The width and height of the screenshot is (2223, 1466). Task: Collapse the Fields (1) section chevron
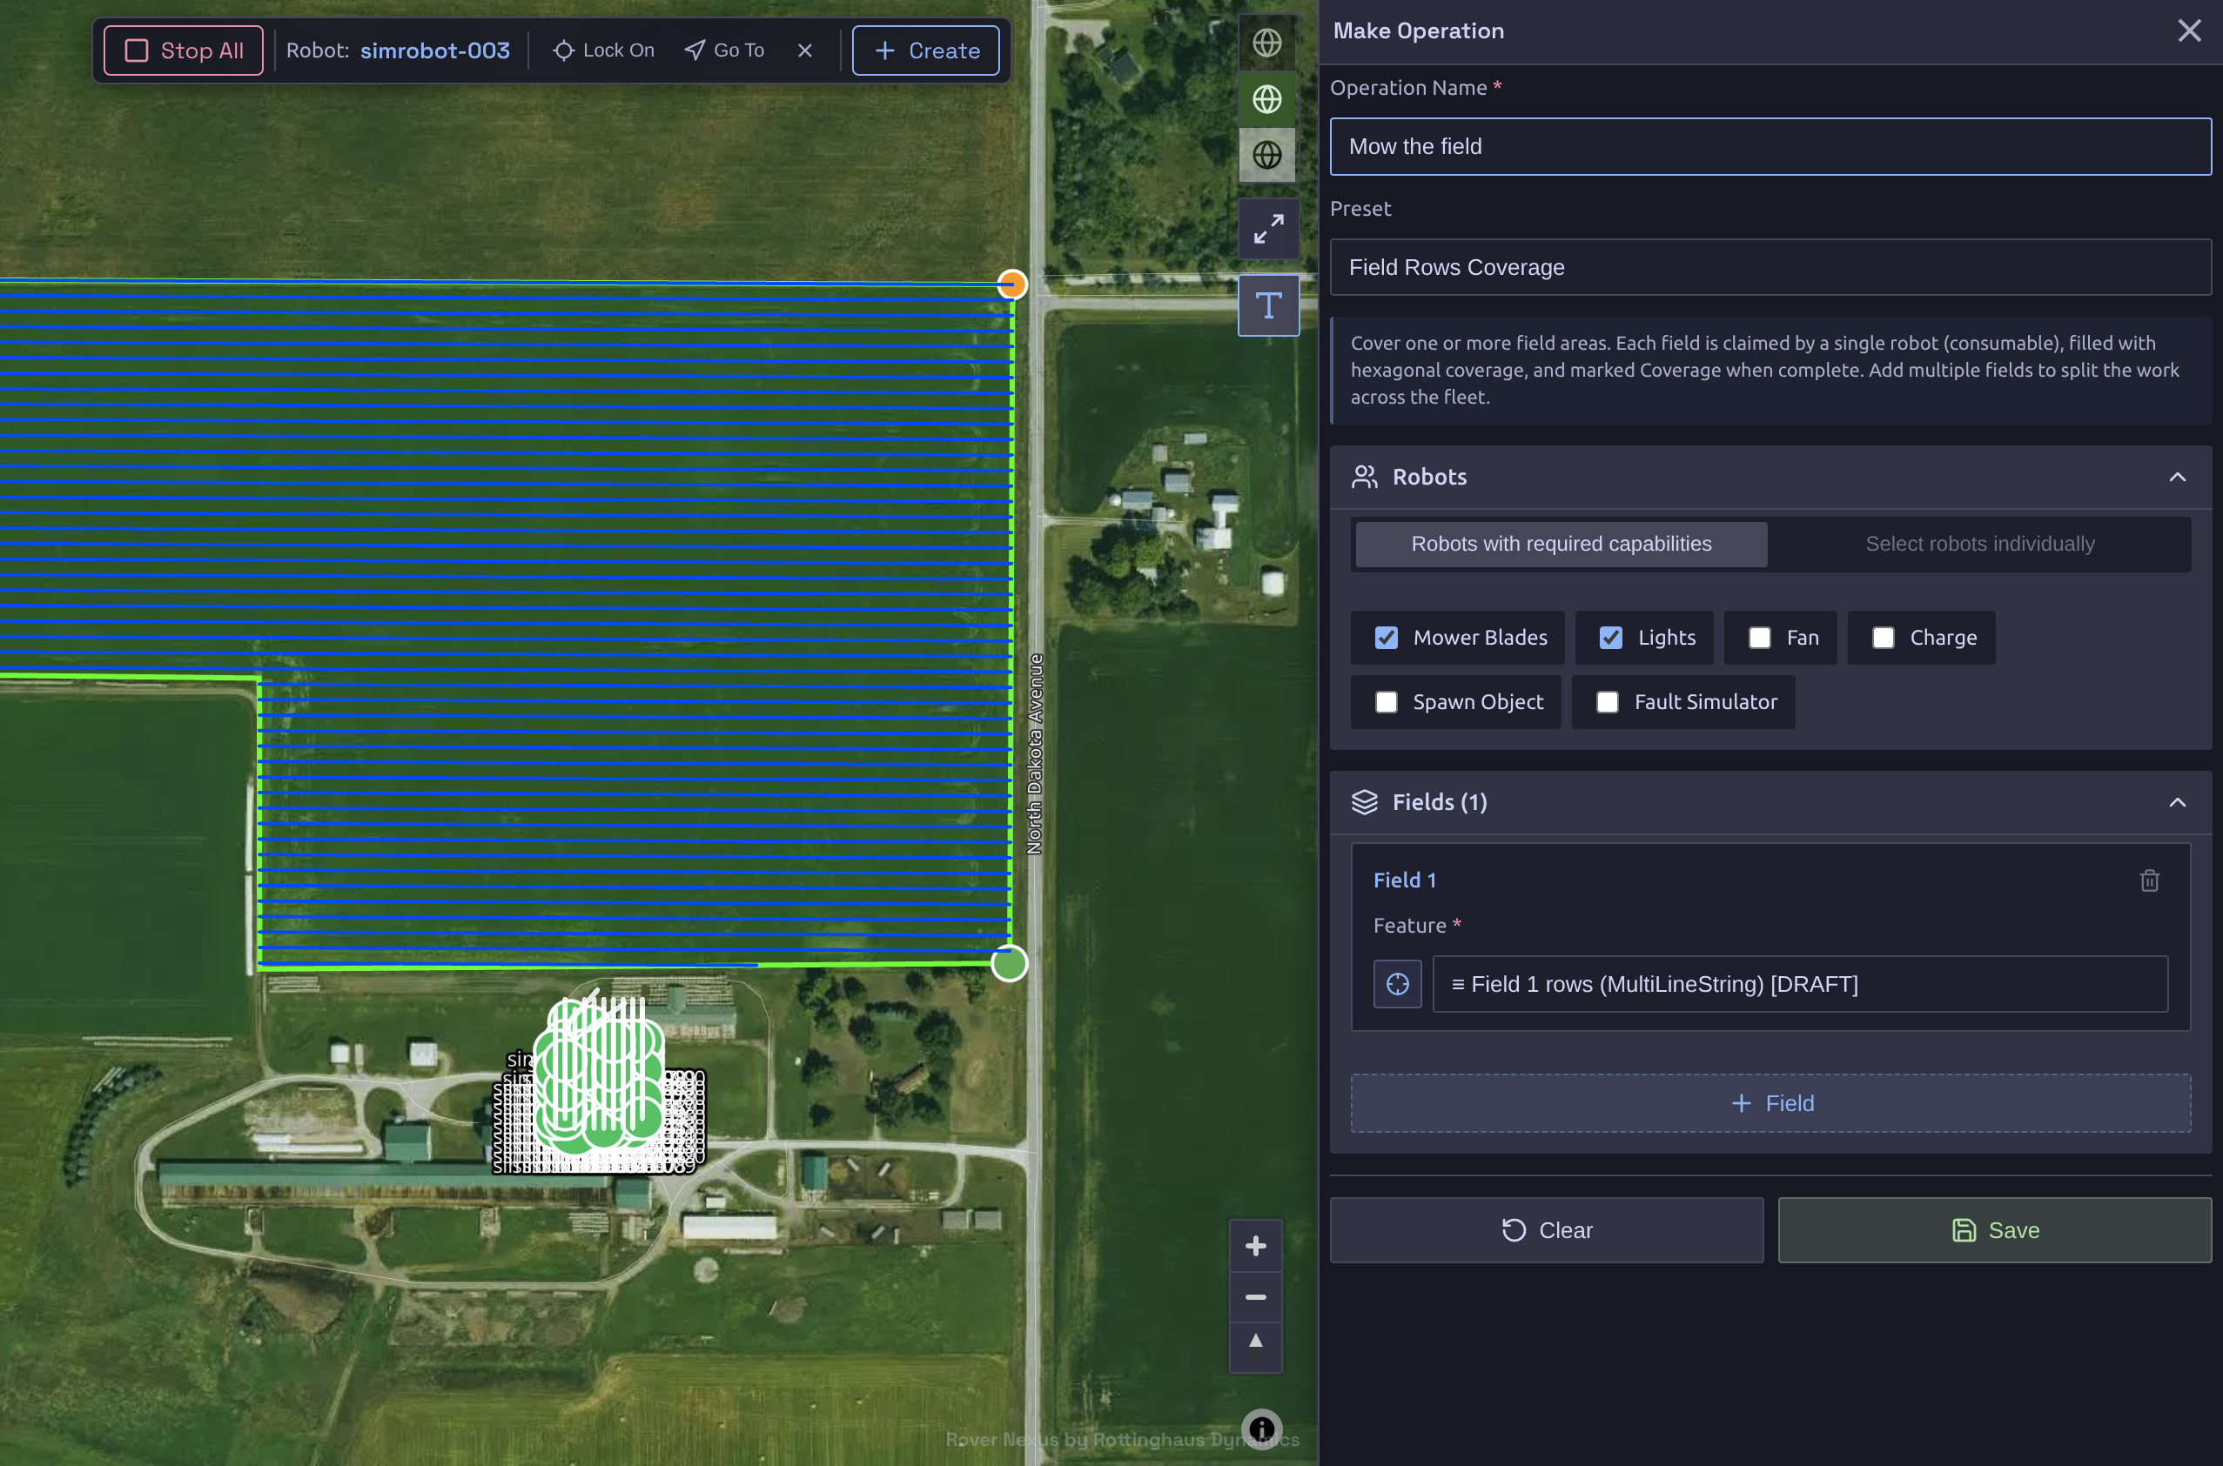click(2177, 803)
